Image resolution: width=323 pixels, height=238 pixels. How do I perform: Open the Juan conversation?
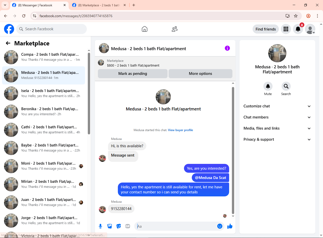pos(43,202)
